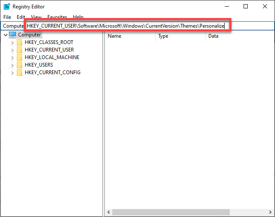Viewport: 275px width, 217px height.
Task: Open the Edit menu
Action: [x=21, y=17]
